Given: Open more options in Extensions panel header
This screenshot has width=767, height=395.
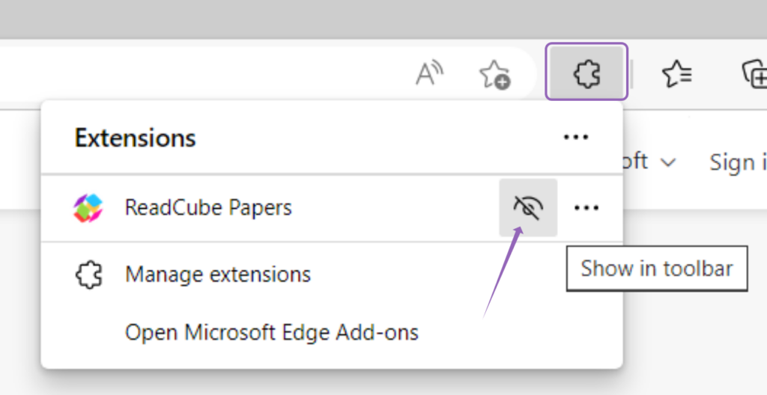Looking at the screenshot, I should [x=575, y=137].
